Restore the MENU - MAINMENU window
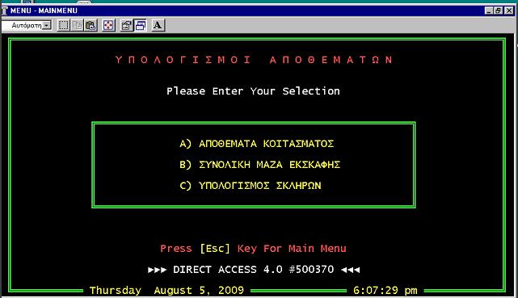This screenshot has height=298, width=518. coord(498,10)
